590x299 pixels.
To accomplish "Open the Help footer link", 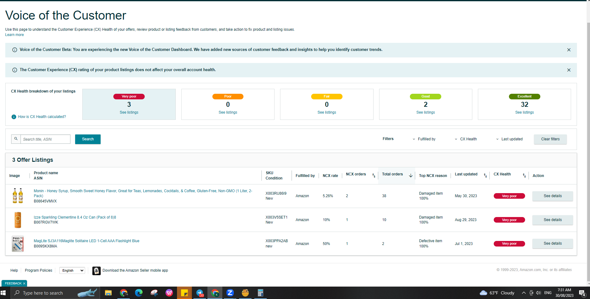I will [14, 270].
